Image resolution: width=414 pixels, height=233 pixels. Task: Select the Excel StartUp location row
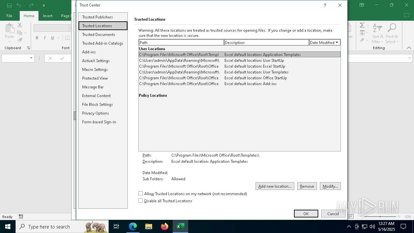[239, 66]
